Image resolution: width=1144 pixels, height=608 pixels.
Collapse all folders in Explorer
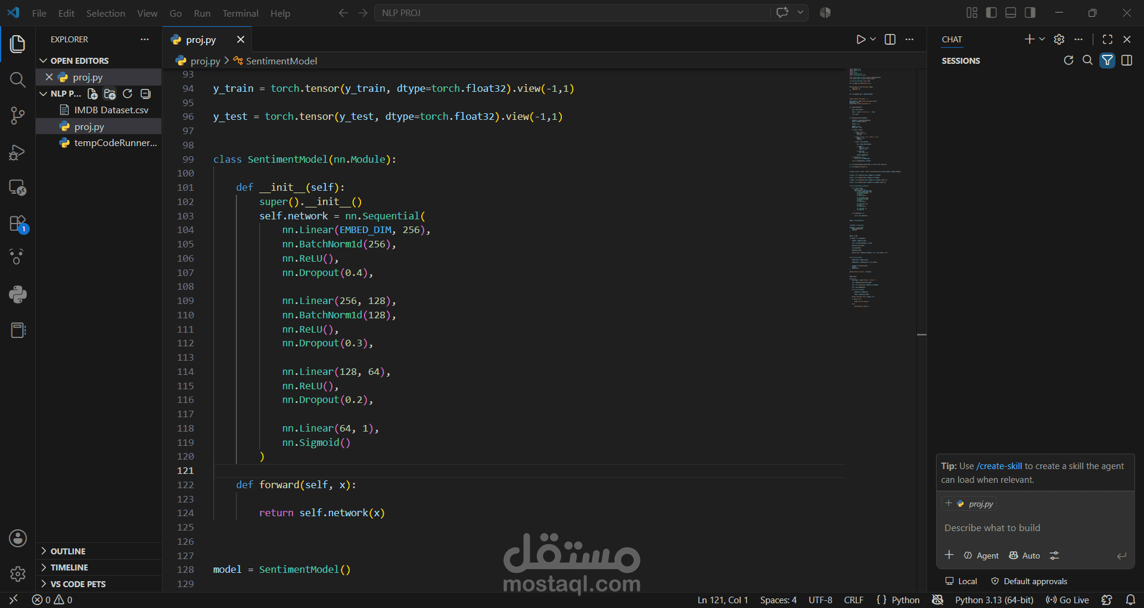145,94
